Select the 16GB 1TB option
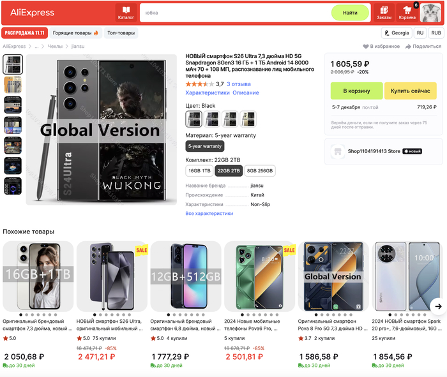 [199, 171]
